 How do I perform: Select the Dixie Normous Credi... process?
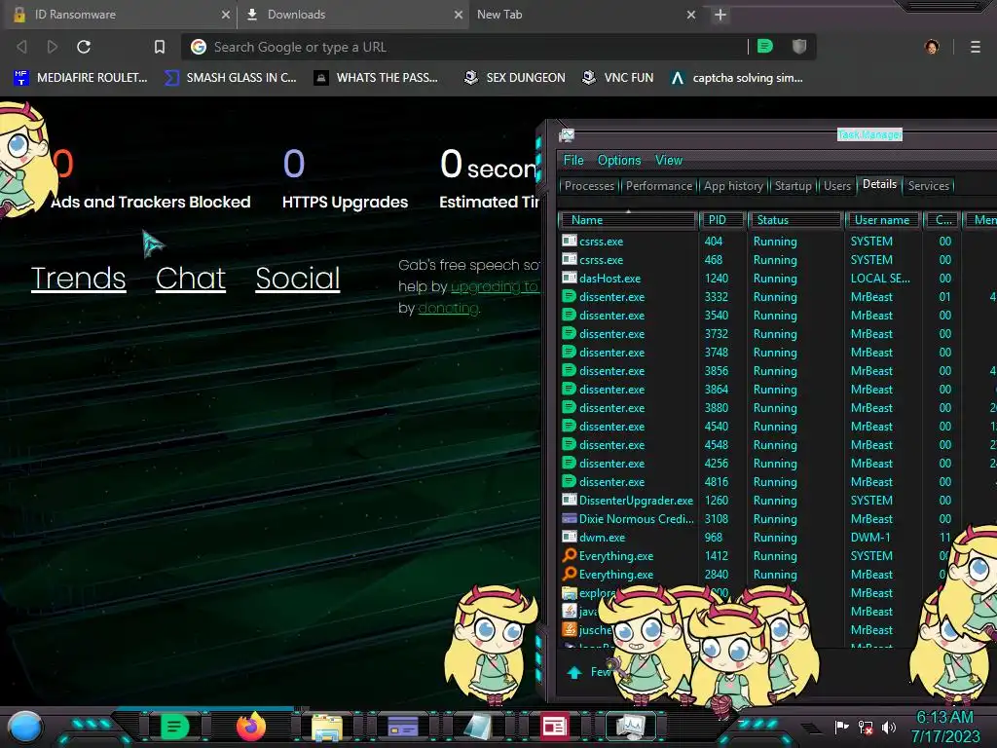point(776,519)
